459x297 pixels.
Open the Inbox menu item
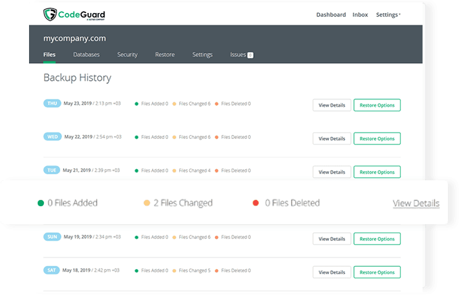tap(360, 15)
